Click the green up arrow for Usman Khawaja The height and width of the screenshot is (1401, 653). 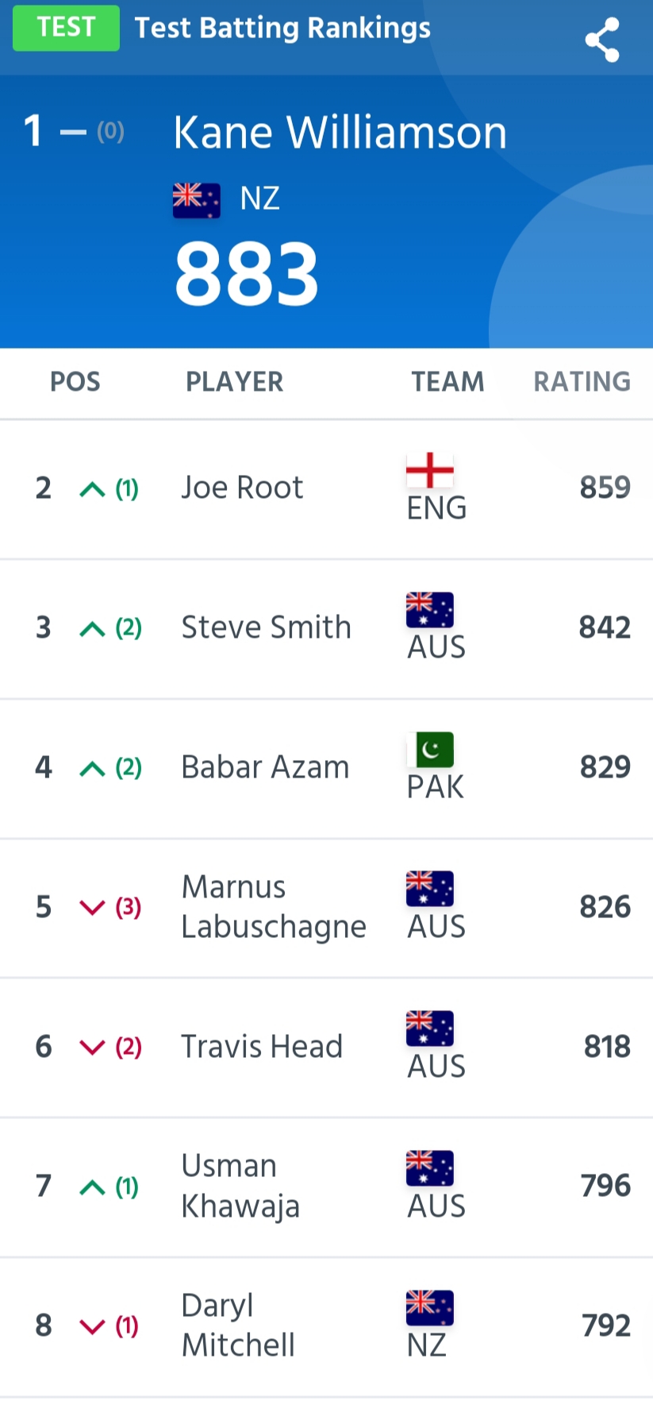92,1187
